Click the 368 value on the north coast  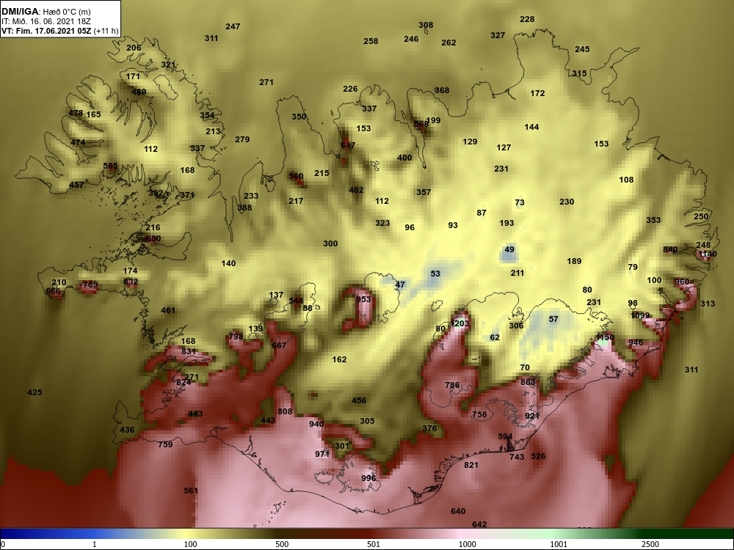point(441,90)
